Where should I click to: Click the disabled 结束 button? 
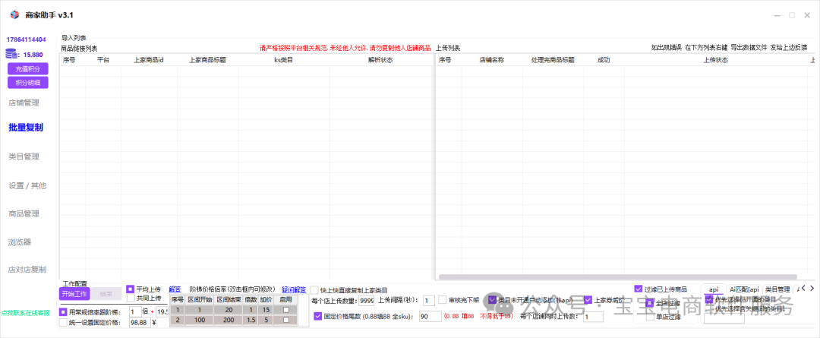(x=106, y=293)
